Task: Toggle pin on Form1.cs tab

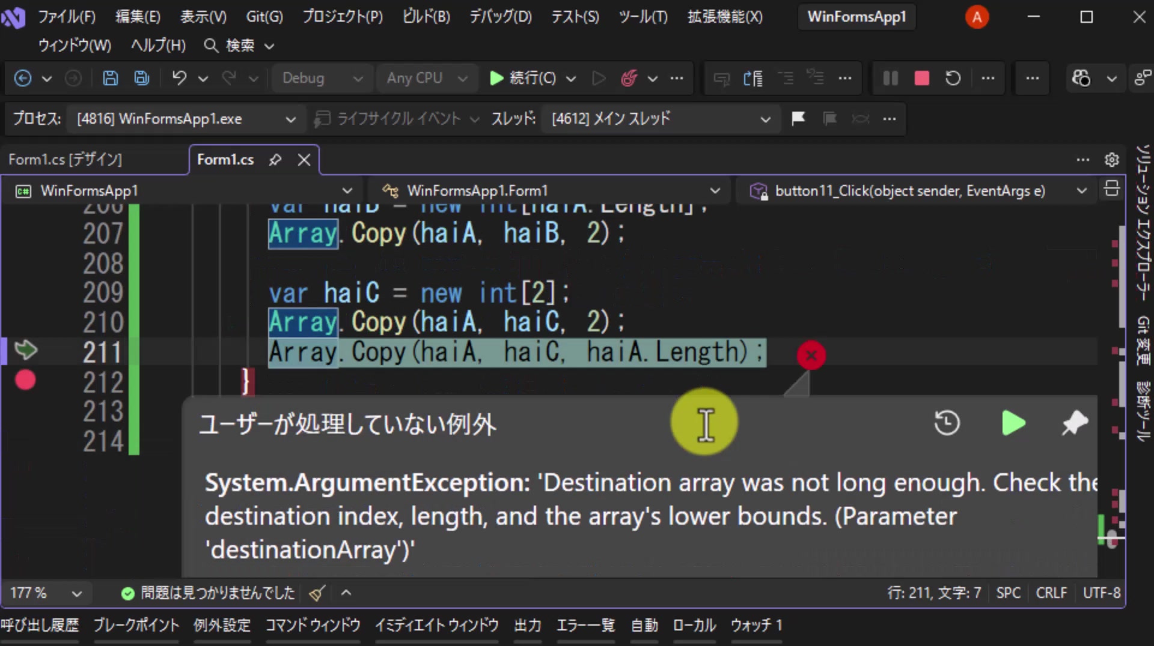Action: [x=275, y=160]
